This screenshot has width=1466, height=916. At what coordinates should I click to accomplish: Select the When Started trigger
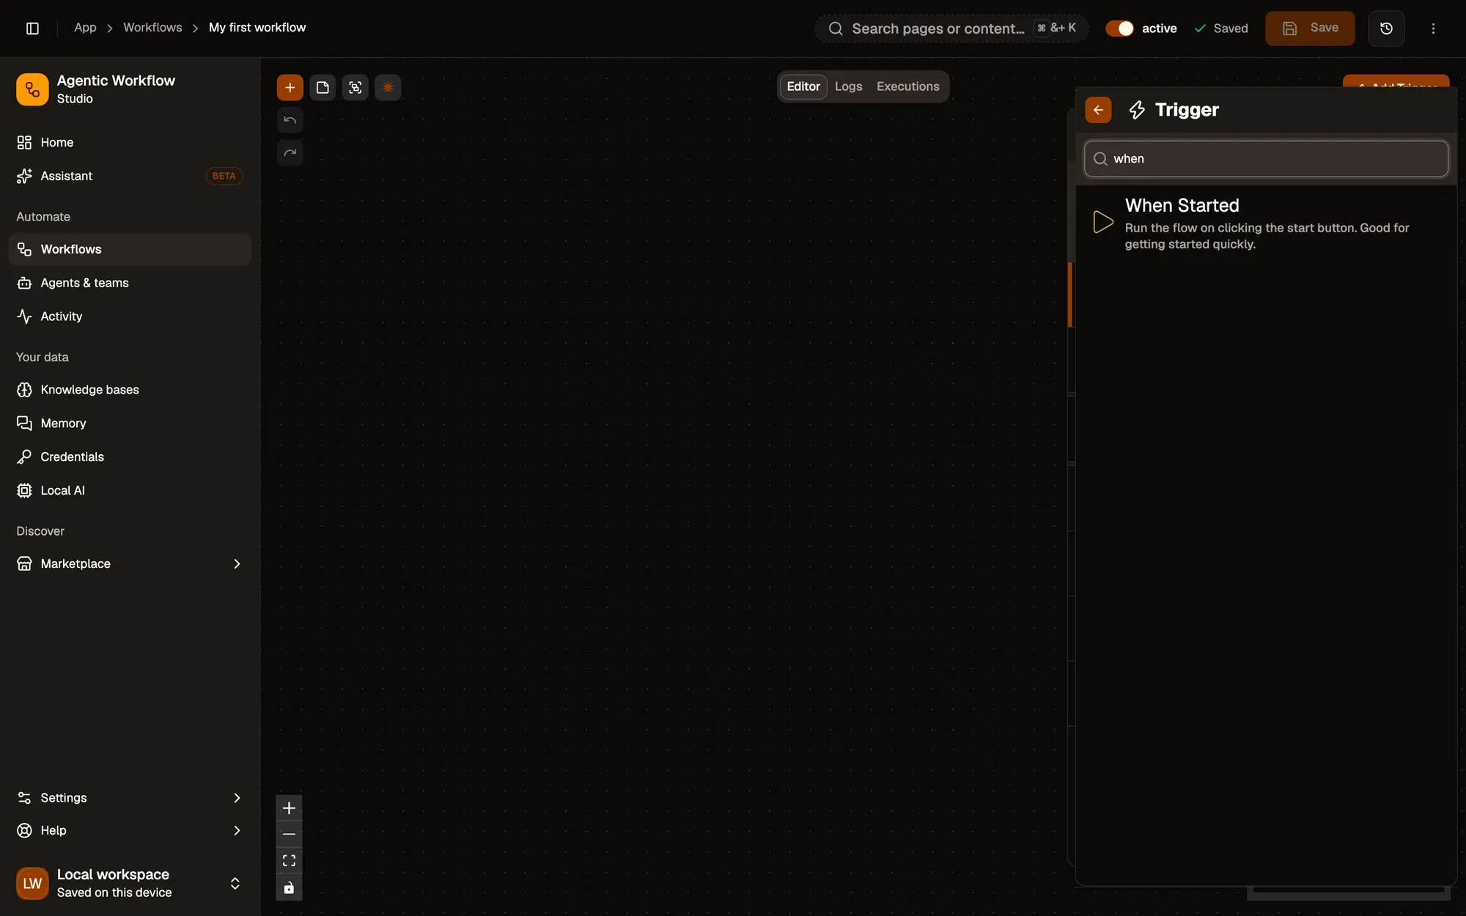pyautogui.click(x=1266, y=223)
